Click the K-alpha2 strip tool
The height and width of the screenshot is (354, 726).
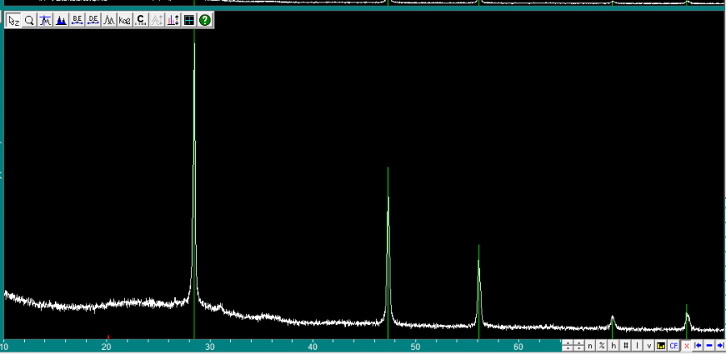(124, 20)
